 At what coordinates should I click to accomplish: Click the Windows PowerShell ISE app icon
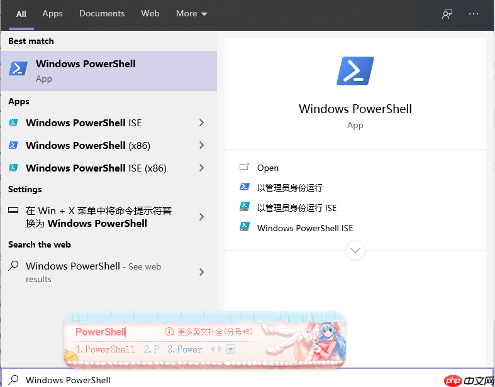click(13, 123)
